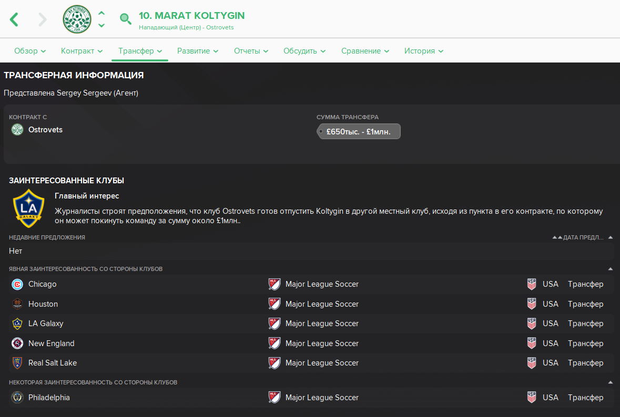Open the Развитие menu

198,51
